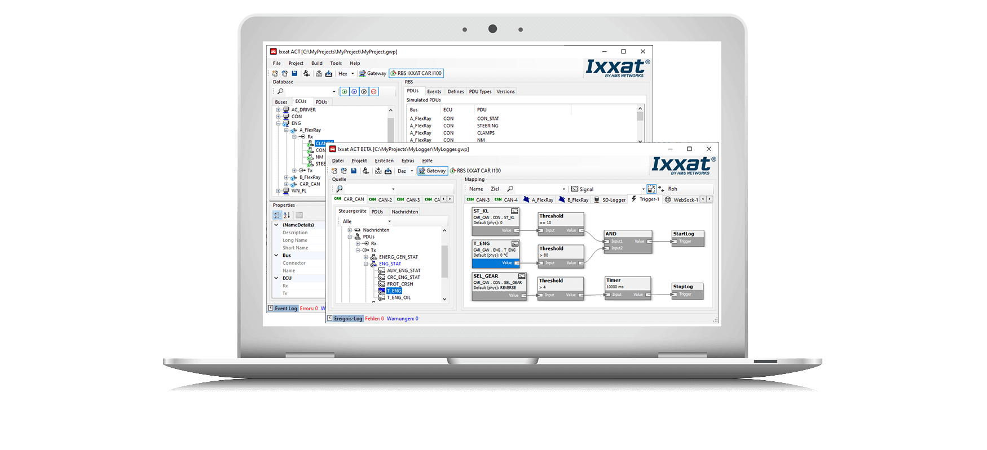987x450 pixels.
Task: Click the signal icon on the ST_KL block
Action: click(514, 211)
